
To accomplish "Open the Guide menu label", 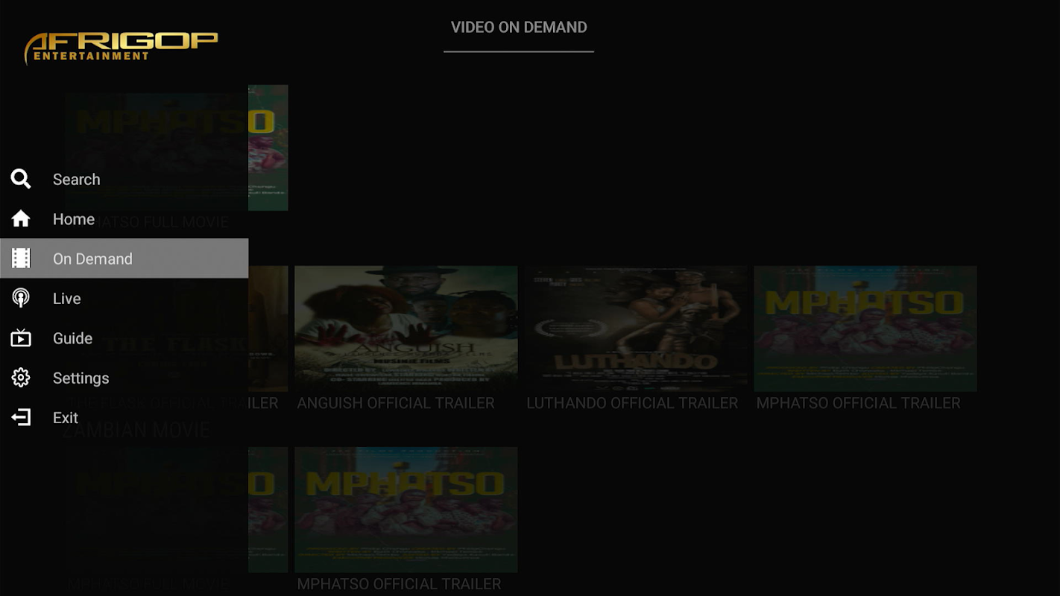I will 72,338.
